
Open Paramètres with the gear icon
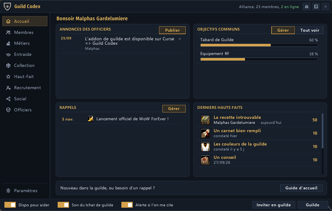[8, 191]
